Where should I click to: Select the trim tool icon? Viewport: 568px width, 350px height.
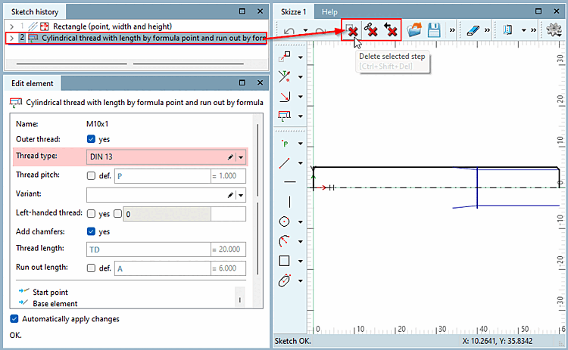pyautogui.click(x=285, y=76)
